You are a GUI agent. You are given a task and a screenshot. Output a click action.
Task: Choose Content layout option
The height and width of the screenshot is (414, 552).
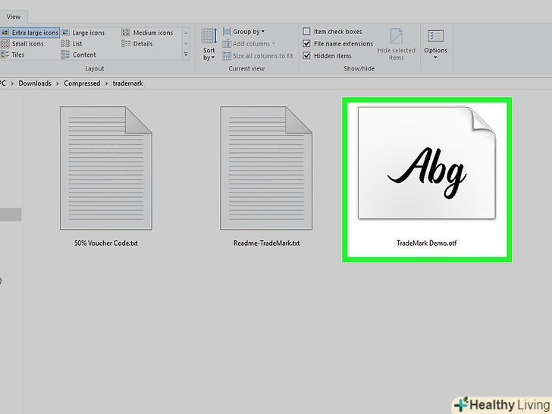point(79,55)
